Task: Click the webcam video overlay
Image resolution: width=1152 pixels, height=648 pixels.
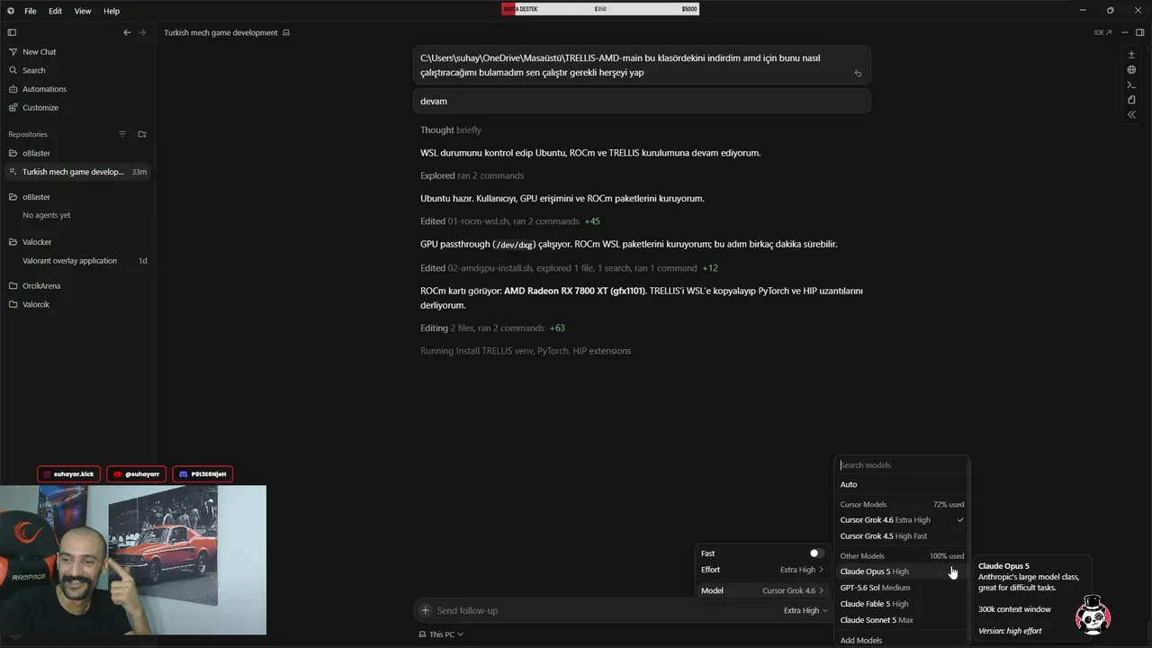Action: click(133, 560)
